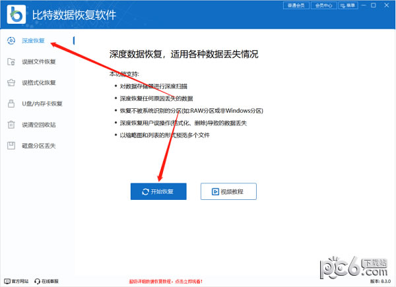Select the 深度恢复 sidebar icon
Viewport: 396px width, 287px height.
pyautogui.click(x=11, y=41)
